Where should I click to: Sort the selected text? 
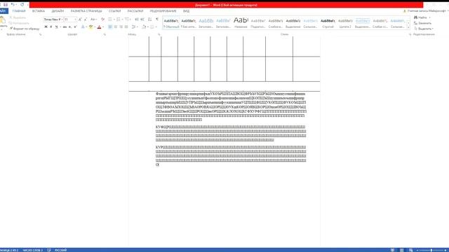149,20
